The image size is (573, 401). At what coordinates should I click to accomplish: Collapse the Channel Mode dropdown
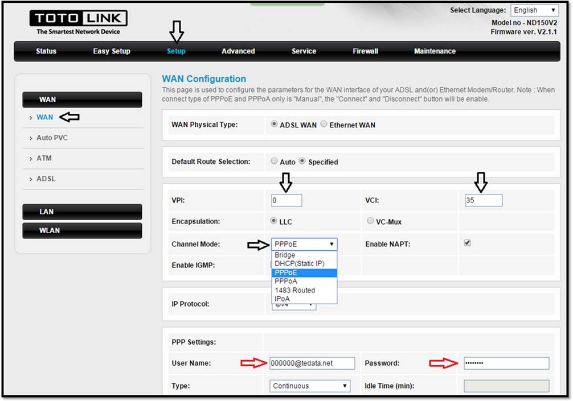[x=304, y=244]
